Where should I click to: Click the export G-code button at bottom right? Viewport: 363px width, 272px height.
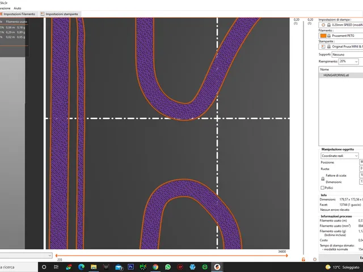[x=341, y=258]
